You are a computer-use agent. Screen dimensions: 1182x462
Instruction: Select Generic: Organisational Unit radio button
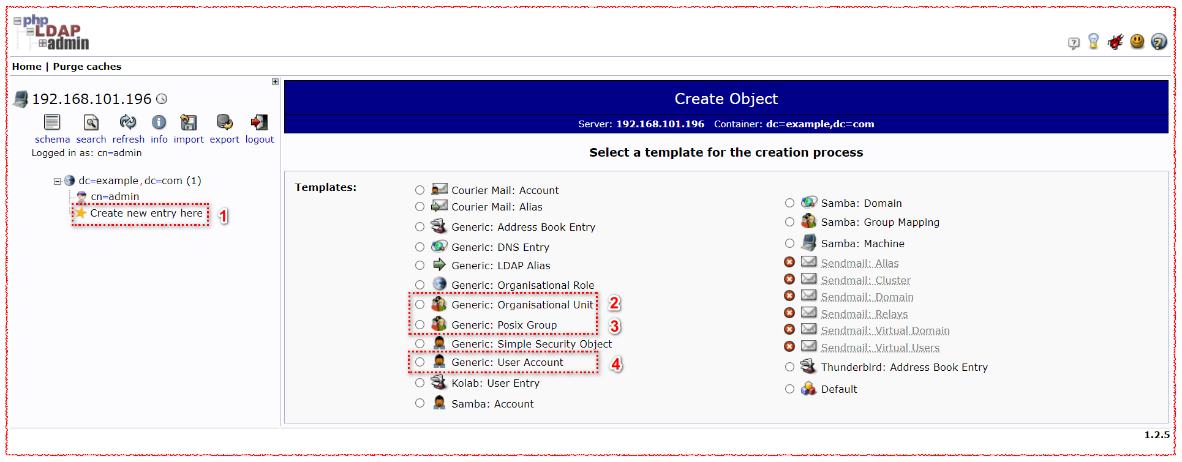pos(420,305)
